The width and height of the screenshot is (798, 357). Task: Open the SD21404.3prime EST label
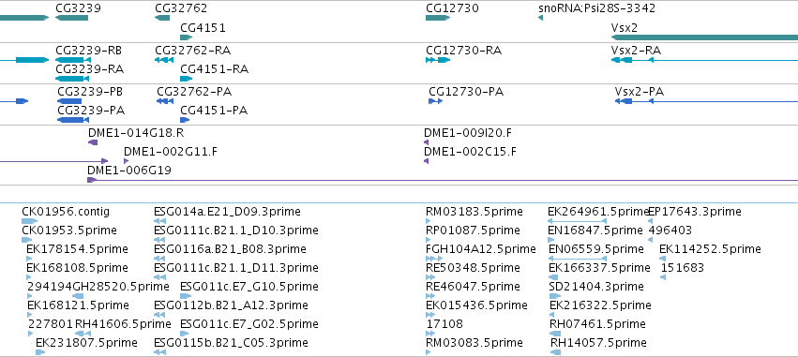[x=597, y=287]
